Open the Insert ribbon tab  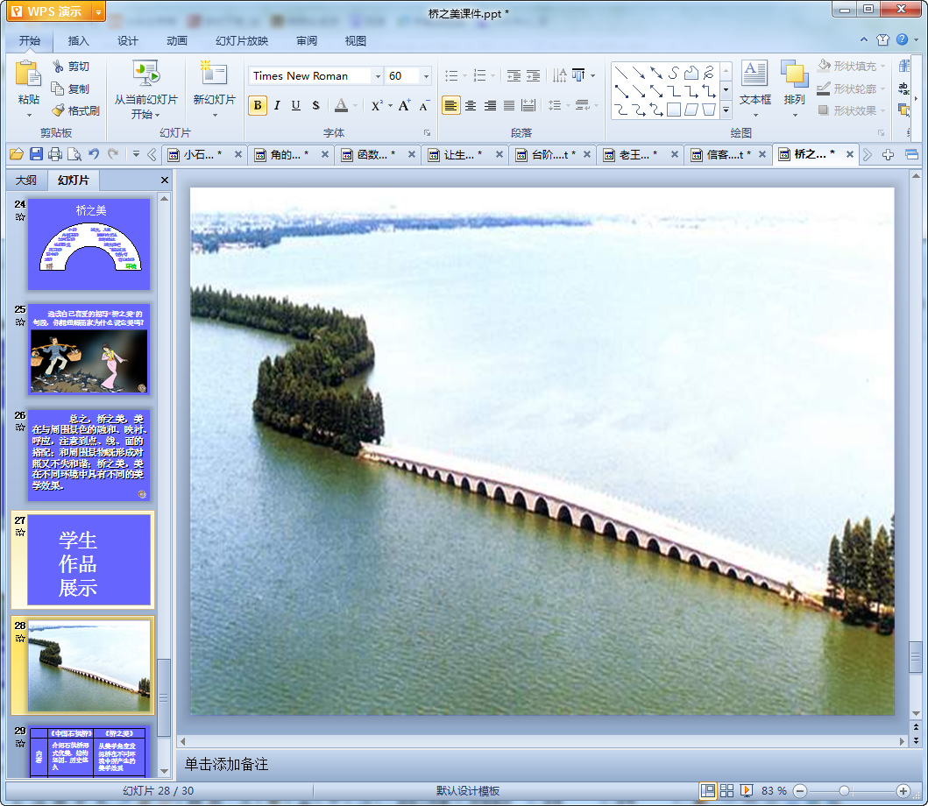click(78, 41)
